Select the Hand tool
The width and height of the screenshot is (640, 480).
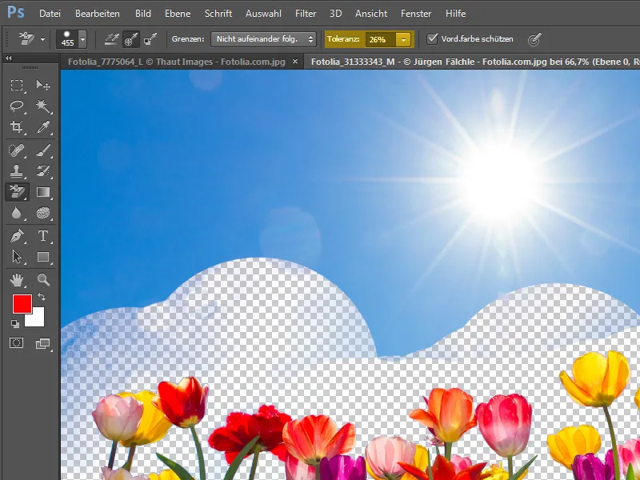point(16,279)
